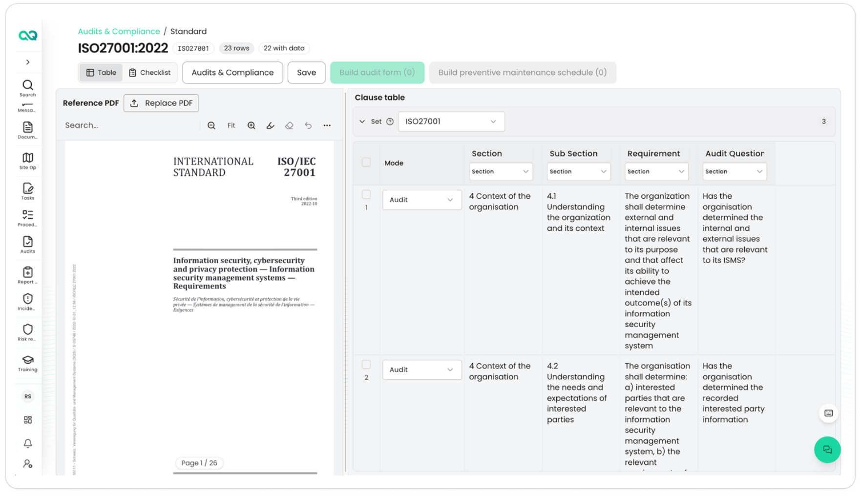Click Build preventive maintenance schedule (0) button
This screenshot has height=496, width=861.
pyautogui.click(x=522, y=72)
